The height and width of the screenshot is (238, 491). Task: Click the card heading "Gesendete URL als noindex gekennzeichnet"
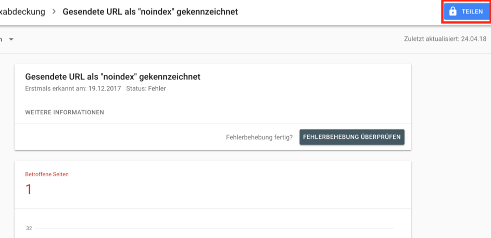[x=113, y=77]
